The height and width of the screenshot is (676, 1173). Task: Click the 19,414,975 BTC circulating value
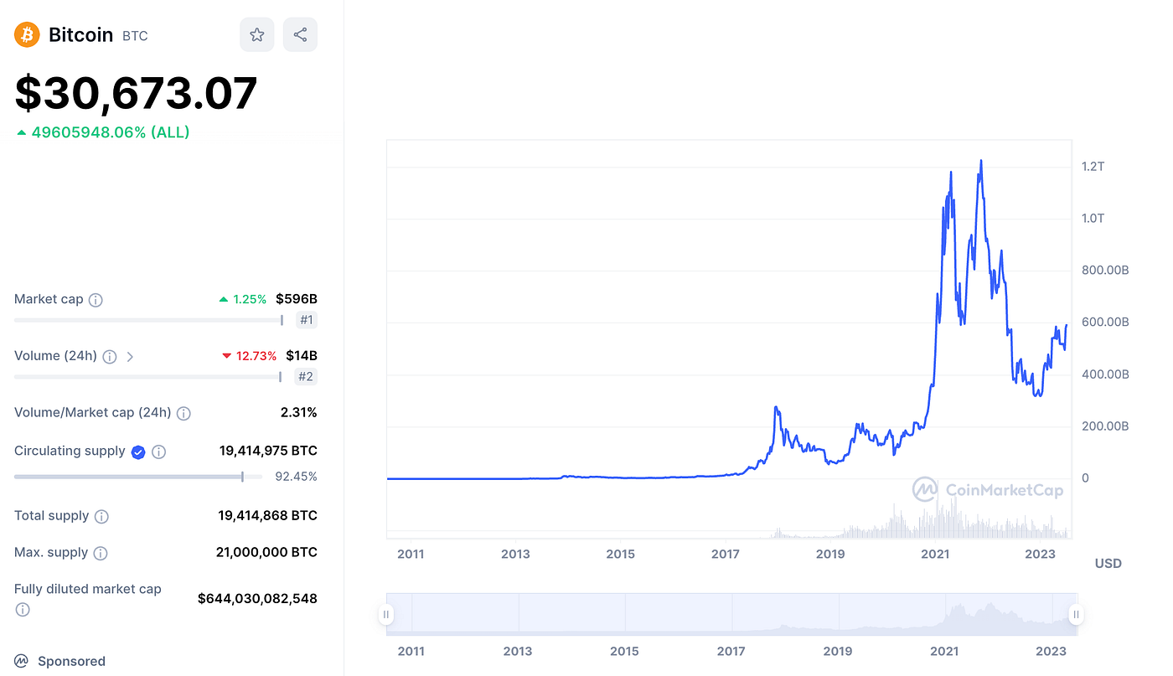[x=268, y=451]
